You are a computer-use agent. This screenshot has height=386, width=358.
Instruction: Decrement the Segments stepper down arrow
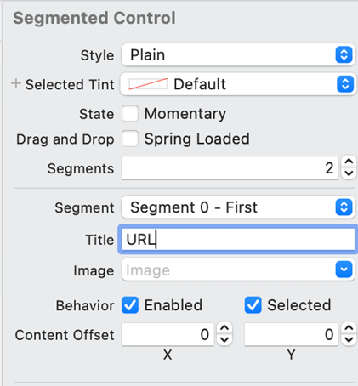(349, 173)
